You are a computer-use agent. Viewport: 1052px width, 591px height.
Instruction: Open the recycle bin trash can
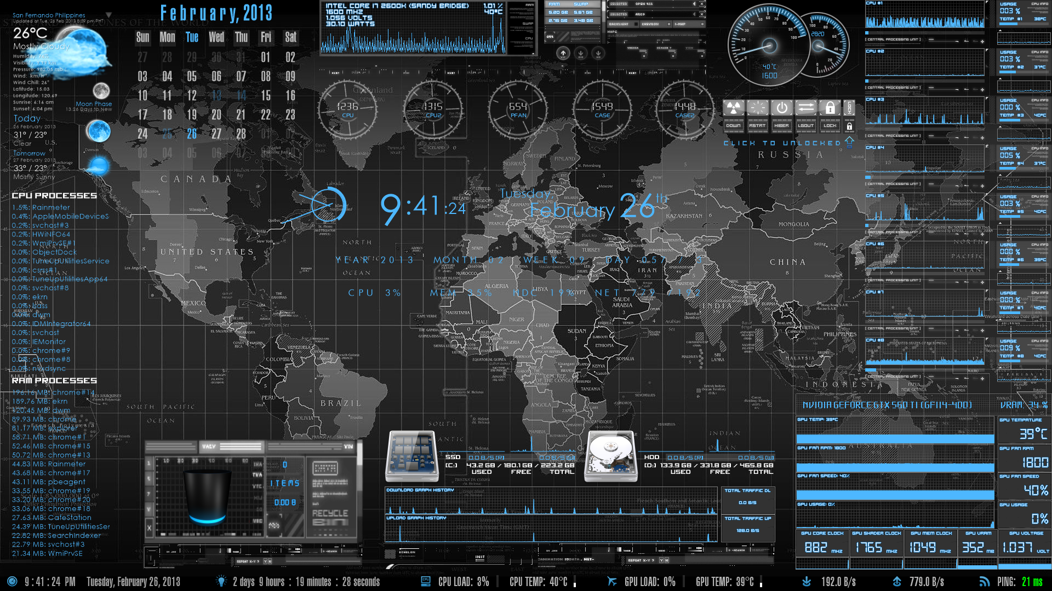point(207,497)
